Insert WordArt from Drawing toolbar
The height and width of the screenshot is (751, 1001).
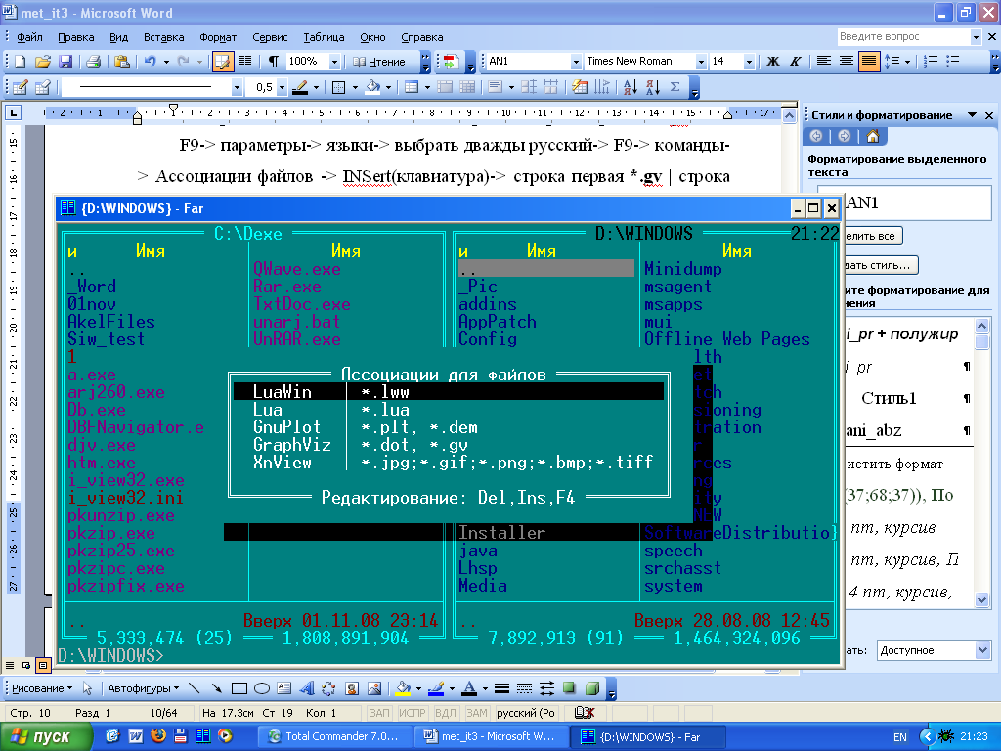pos(307,688)
